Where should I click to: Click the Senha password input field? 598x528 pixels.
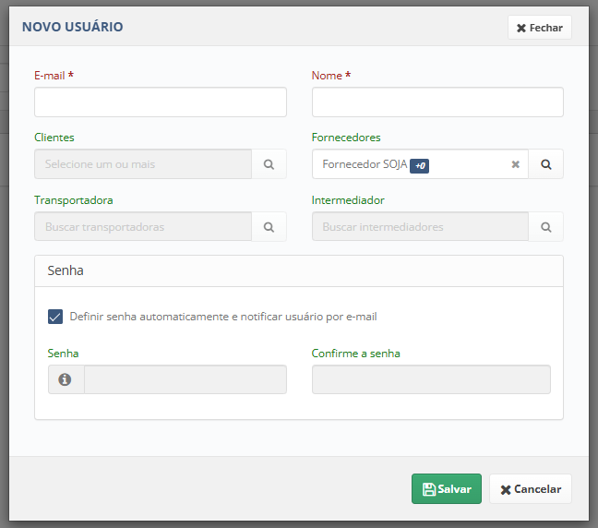[185, 379]
